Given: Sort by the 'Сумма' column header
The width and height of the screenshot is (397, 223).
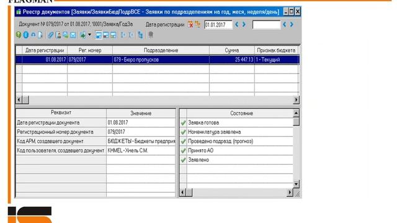Looking at the screenshot, I should tap(231, 50).
